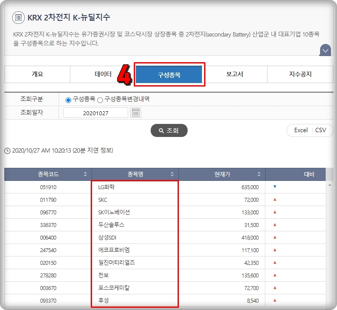This screenshot has height=310, width=337.
Task: Click the red up arrow in 삼성SDI row
Action: (x=274, y=237)
